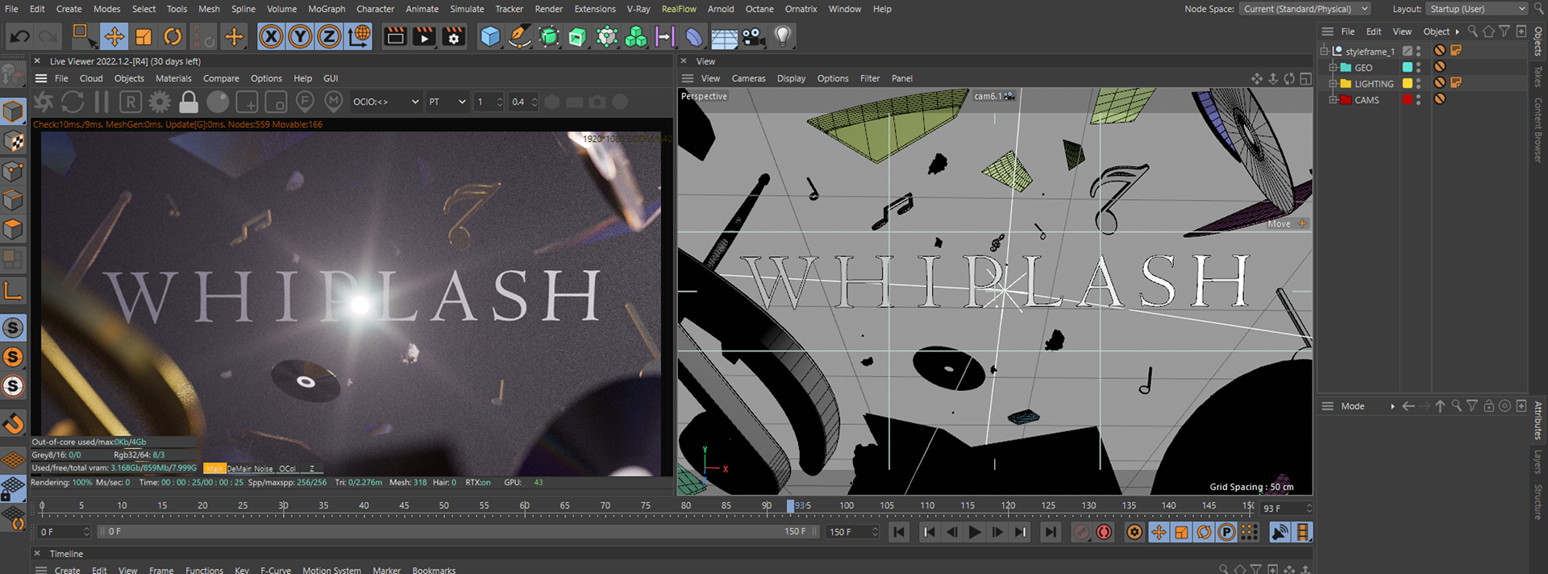The height and width of the screenshot is (574, 1548).
Task: Open the Node Space dropdown
Action: (1305, 9)
